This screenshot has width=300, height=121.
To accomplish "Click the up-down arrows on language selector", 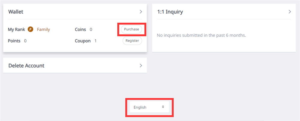I will coord(163,107).
